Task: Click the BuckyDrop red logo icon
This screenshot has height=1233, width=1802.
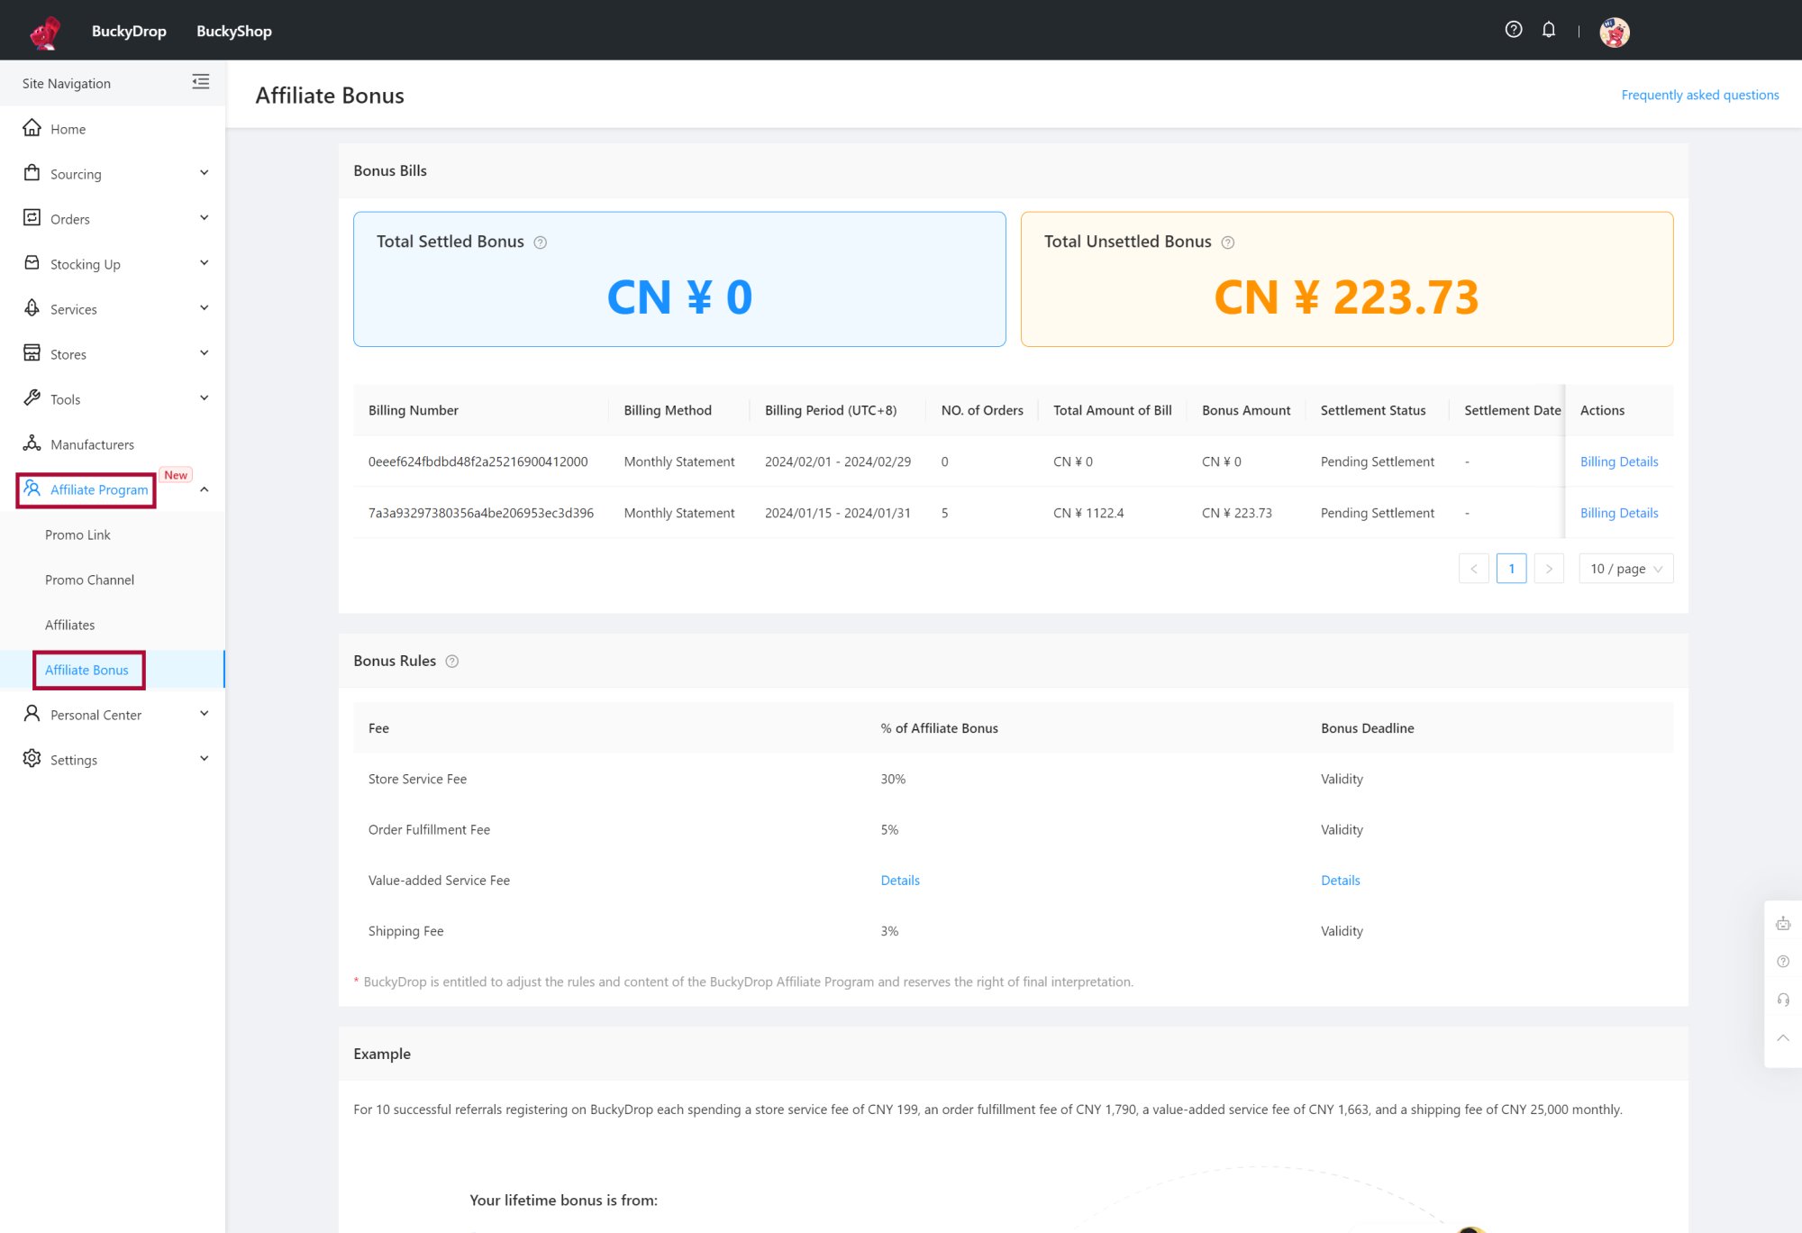Action: pyautogui.click(x=45, y=32)
